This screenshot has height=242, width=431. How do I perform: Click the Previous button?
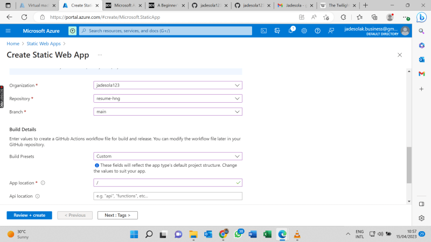[x=75, y=216]
